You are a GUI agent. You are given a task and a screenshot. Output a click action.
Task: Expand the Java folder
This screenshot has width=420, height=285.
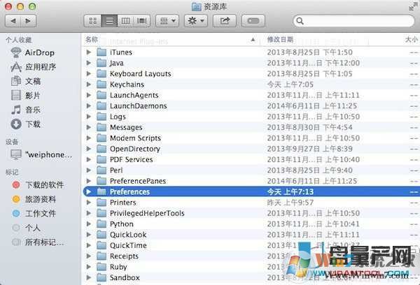point(89,63)
